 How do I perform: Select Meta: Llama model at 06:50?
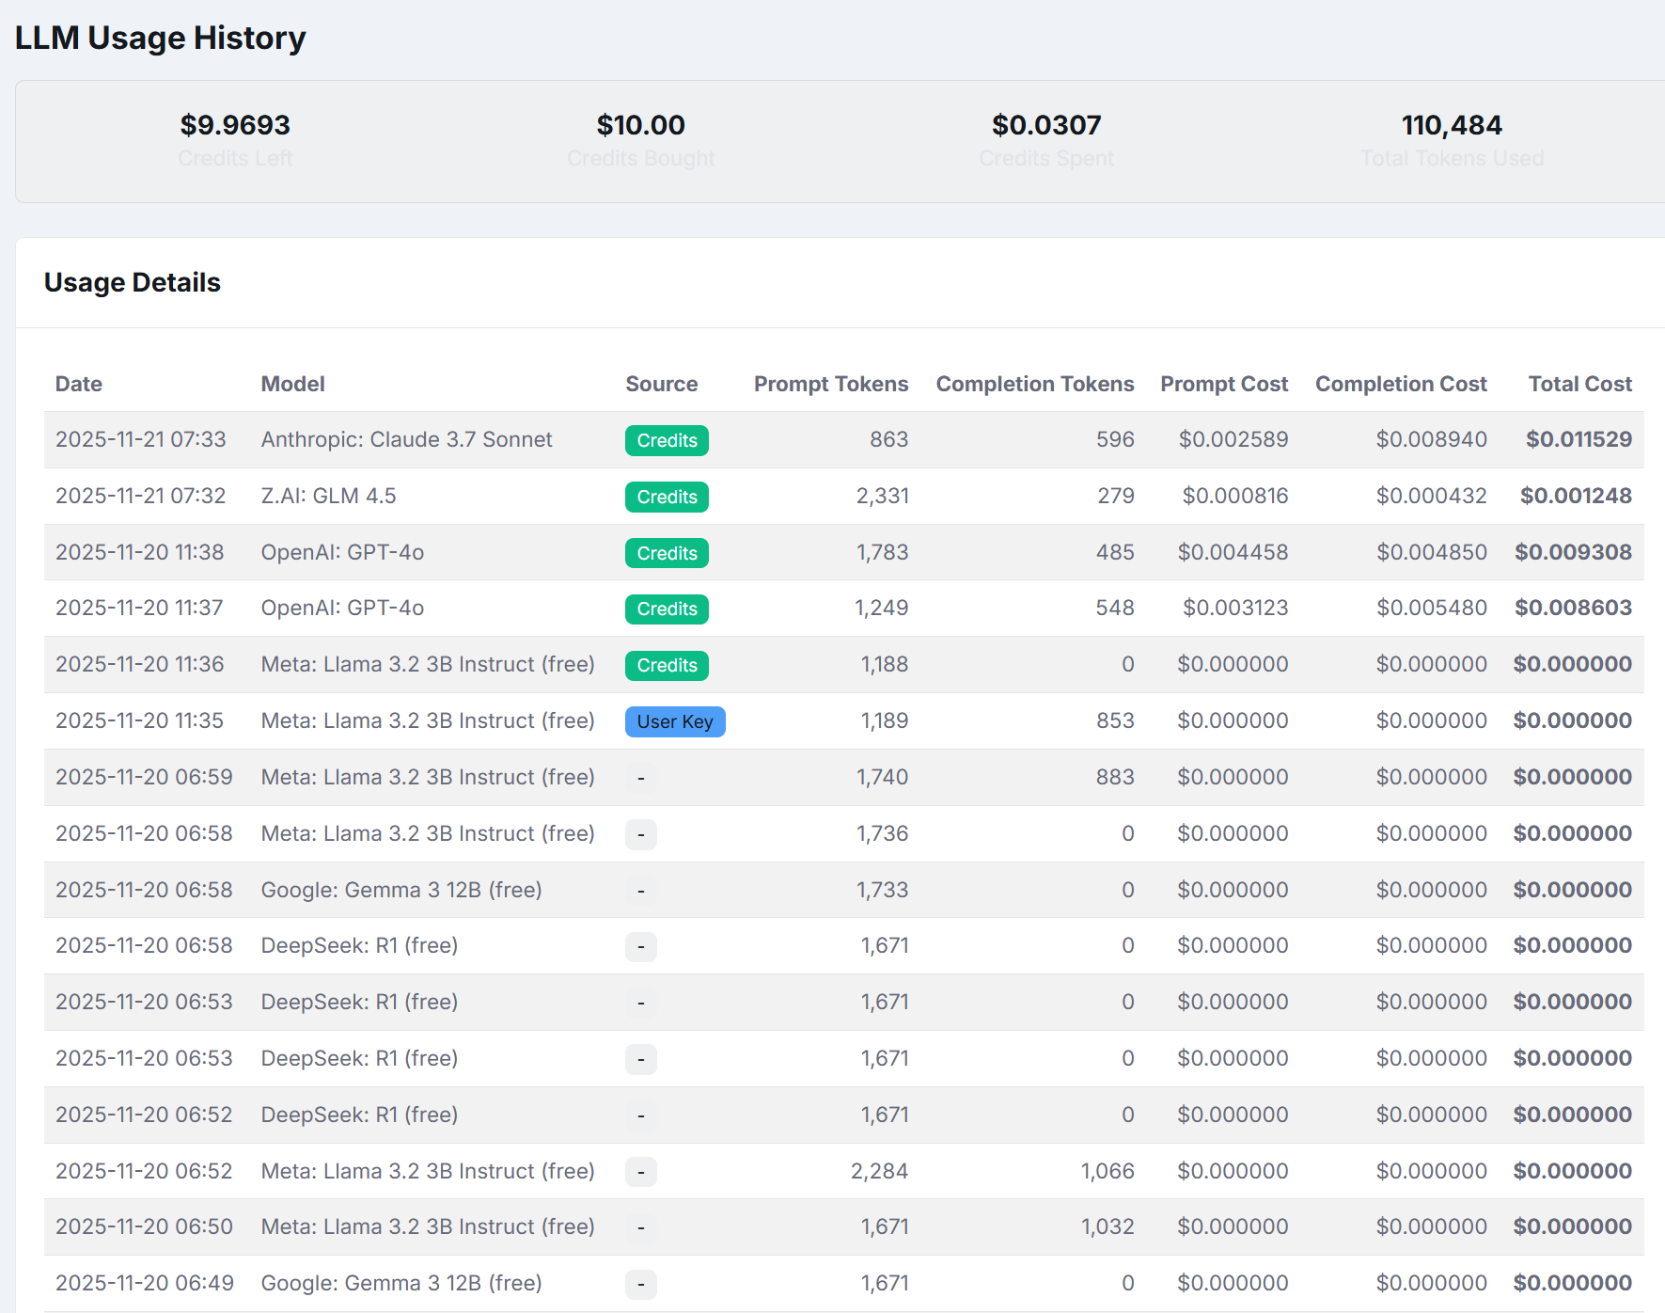pyautogui.click(x=428, y=1226)
